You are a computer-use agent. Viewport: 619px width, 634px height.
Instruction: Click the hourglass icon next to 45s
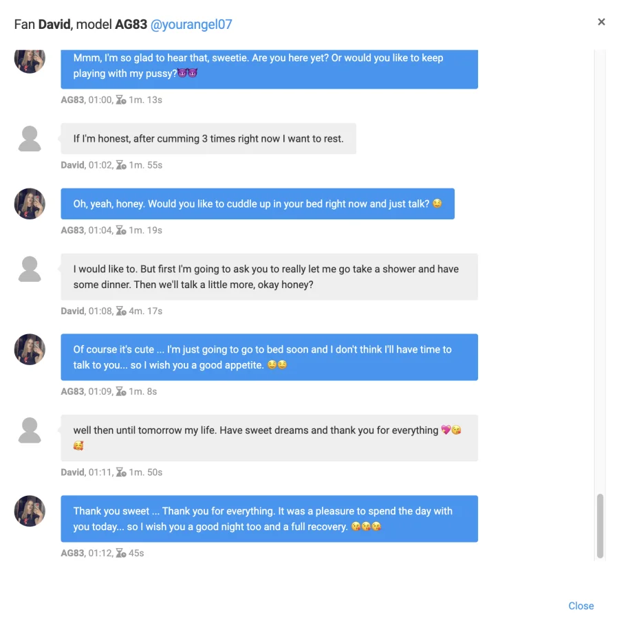tap(121, 554)
